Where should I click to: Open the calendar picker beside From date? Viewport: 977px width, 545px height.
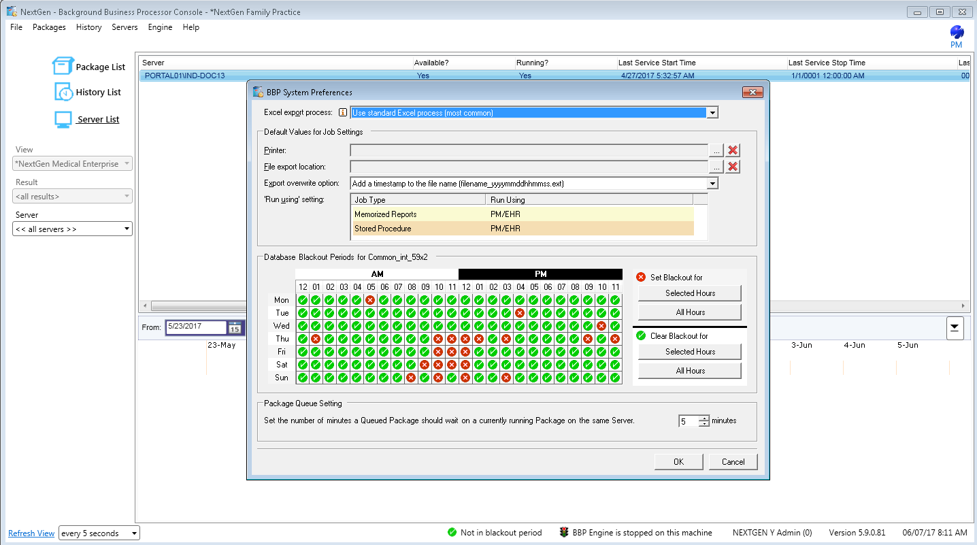coord(235,327)
